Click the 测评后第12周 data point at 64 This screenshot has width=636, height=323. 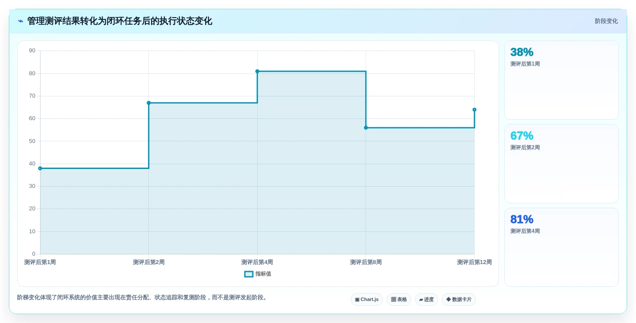pyautogui.click(x=474, y=110)
